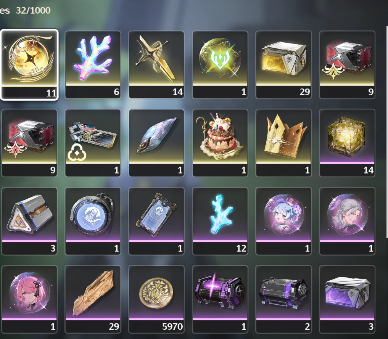Click the glowing yellow cube with count 14
The width and height of the screenshot is (388, 339).
tap(347, 143)
